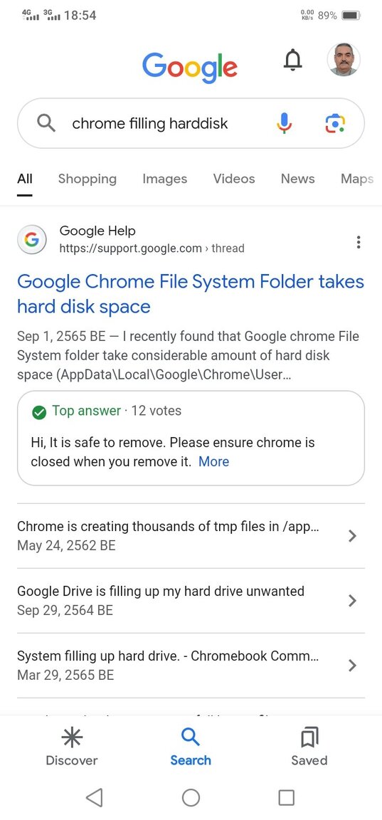Image resolution: width=382 pixels, height=820 pixels.
Task: Open the Saved collections tab
Action: [309, 747]
